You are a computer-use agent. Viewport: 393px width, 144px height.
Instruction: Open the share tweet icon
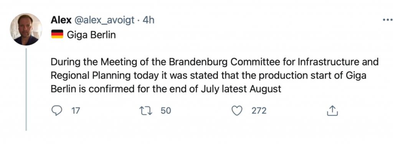[333, 111]
